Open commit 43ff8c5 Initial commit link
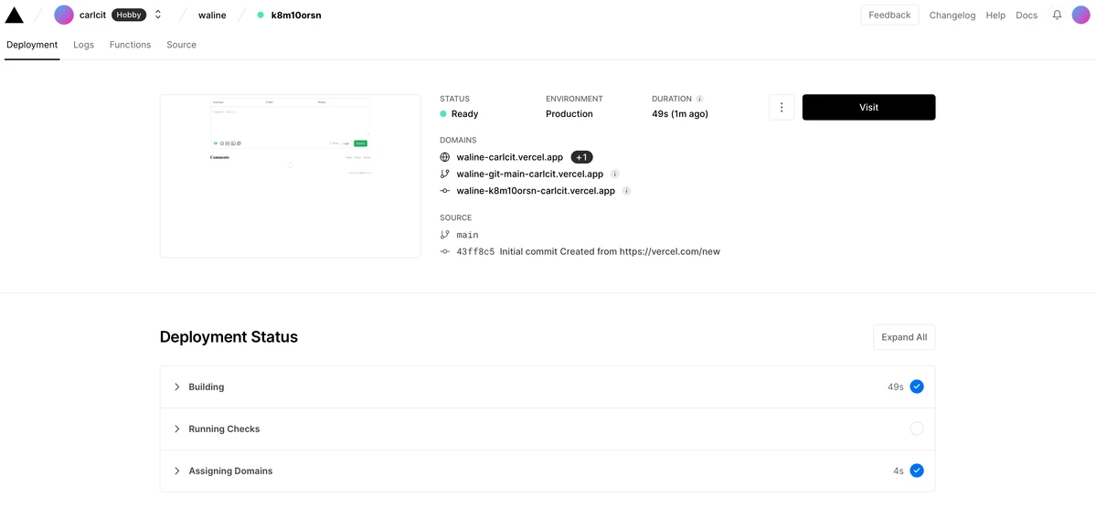Viewport: 1096px width, 519px height. point(588,251)
